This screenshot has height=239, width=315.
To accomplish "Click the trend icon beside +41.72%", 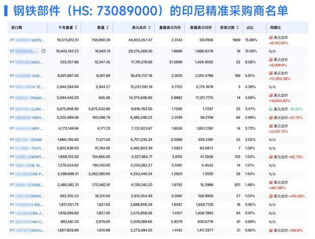I will pyautogui.click(x=271, y=118).
